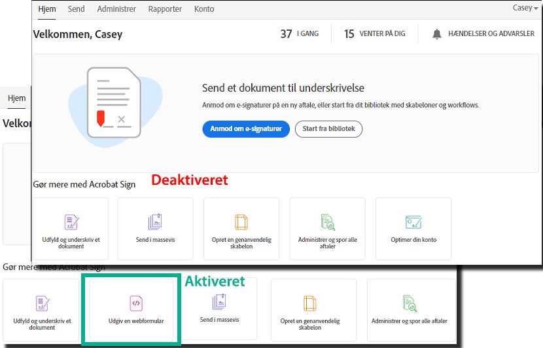Open Send i massevis label, Deaktiveret row
This screenshot has width=543, height=348.
coord(156,240)
